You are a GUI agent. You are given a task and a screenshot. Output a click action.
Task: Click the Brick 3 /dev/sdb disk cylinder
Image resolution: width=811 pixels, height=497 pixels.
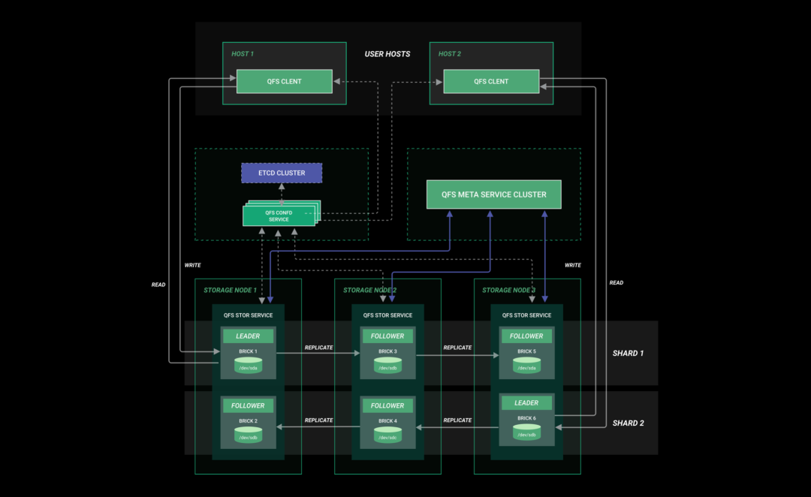click(x=387, y=366)
